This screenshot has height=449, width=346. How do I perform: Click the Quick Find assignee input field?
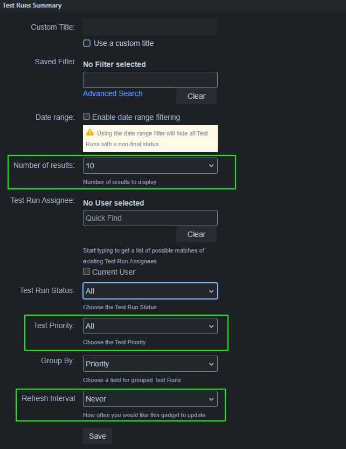click(150, 218)
